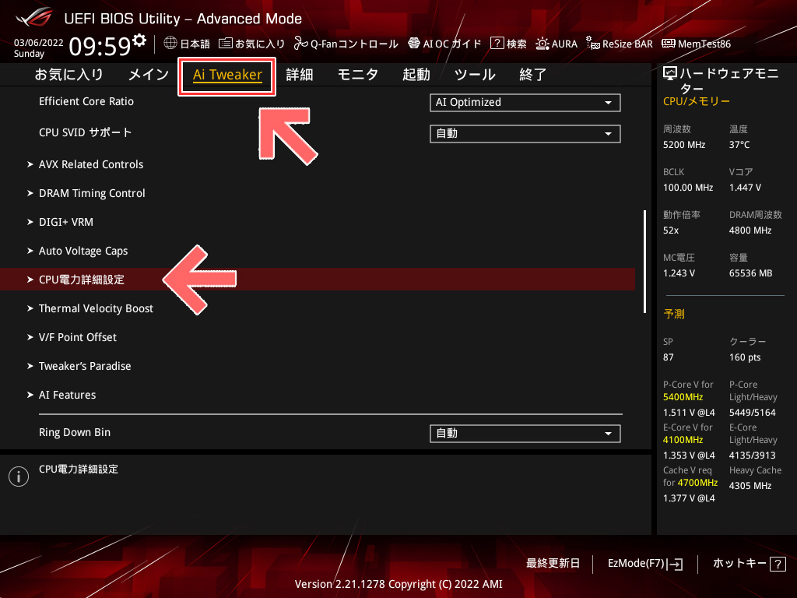The width and height of the screenshot is (797, 598).
Task: Open Ring Down Bin dropdown
Action: click(525, 434)
